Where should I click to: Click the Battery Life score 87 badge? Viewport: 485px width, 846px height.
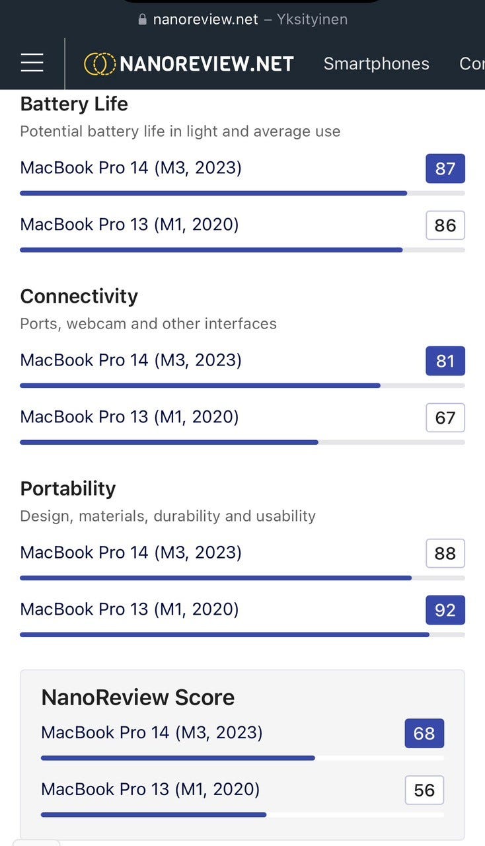[x=445, y=169]
